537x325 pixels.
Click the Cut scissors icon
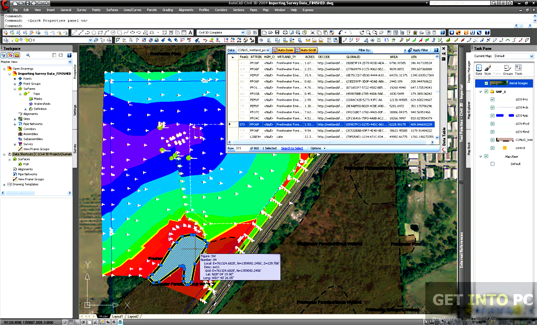pyautogui.click(x=313, y=32)
